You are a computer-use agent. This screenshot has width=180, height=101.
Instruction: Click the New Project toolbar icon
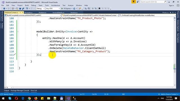13,9
